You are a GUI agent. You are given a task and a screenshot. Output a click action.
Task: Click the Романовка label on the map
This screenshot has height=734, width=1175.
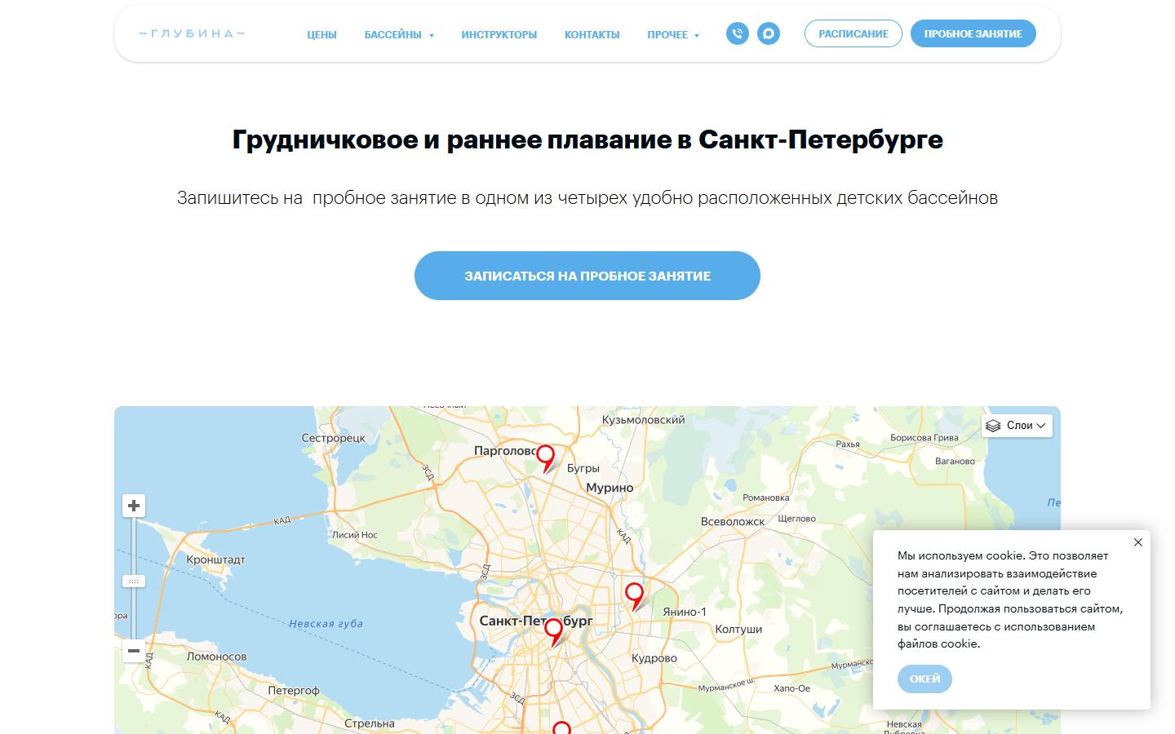[x=766, y=497]
